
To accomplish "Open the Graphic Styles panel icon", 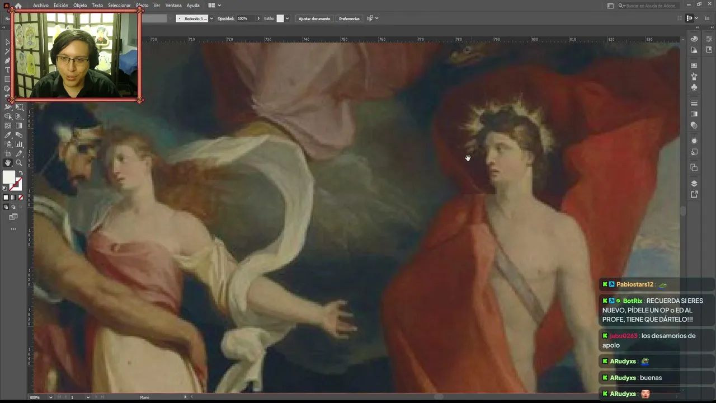I will 694,152.
